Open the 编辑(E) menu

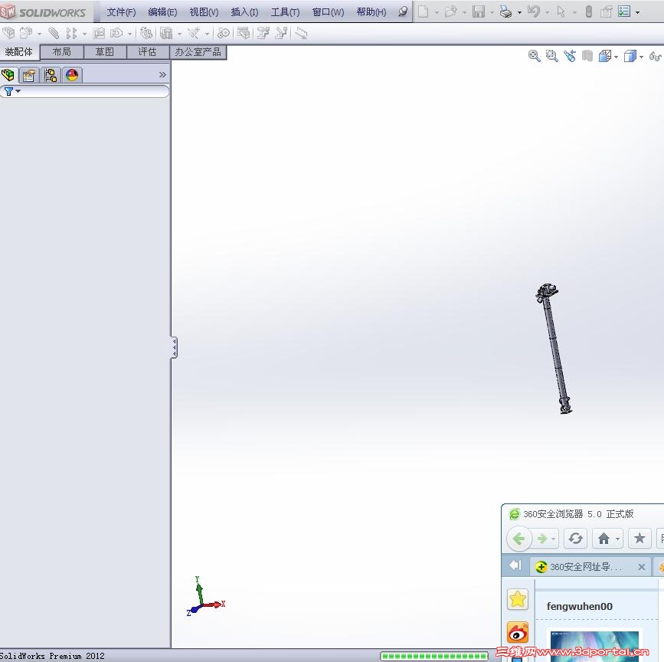point(162,12)
